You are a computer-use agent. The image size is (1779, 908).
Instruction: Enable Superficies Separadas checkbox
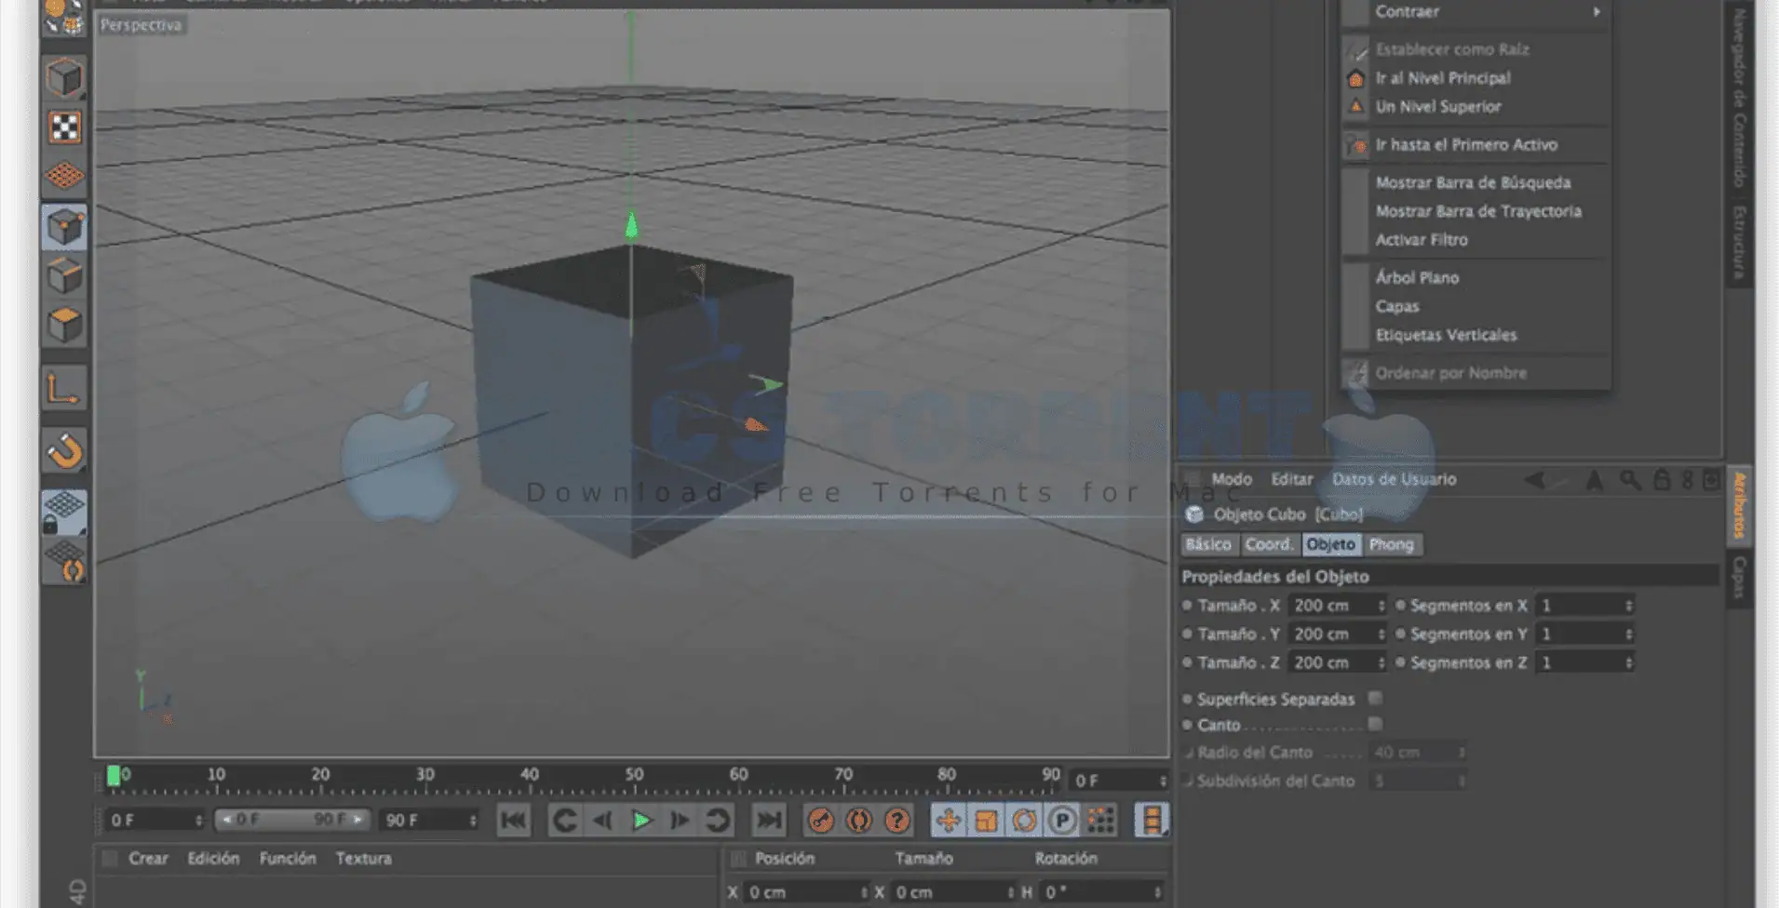tap(1375, 698)
